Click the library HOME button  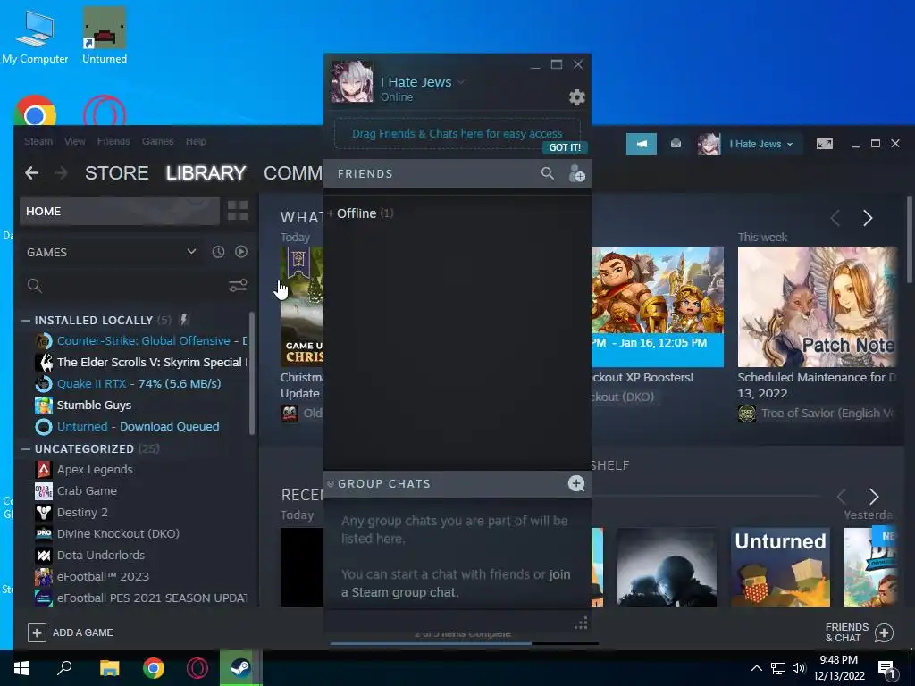click(x=120, y=211)
